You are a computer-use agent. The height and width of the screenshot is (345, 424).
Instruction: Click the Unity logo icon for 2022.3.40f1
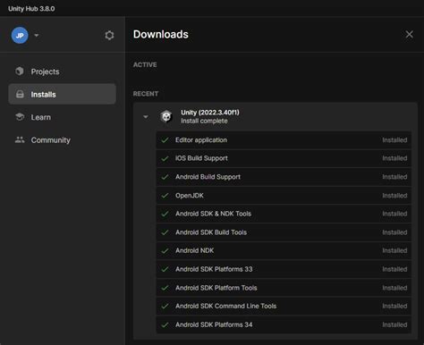(166, 116)
